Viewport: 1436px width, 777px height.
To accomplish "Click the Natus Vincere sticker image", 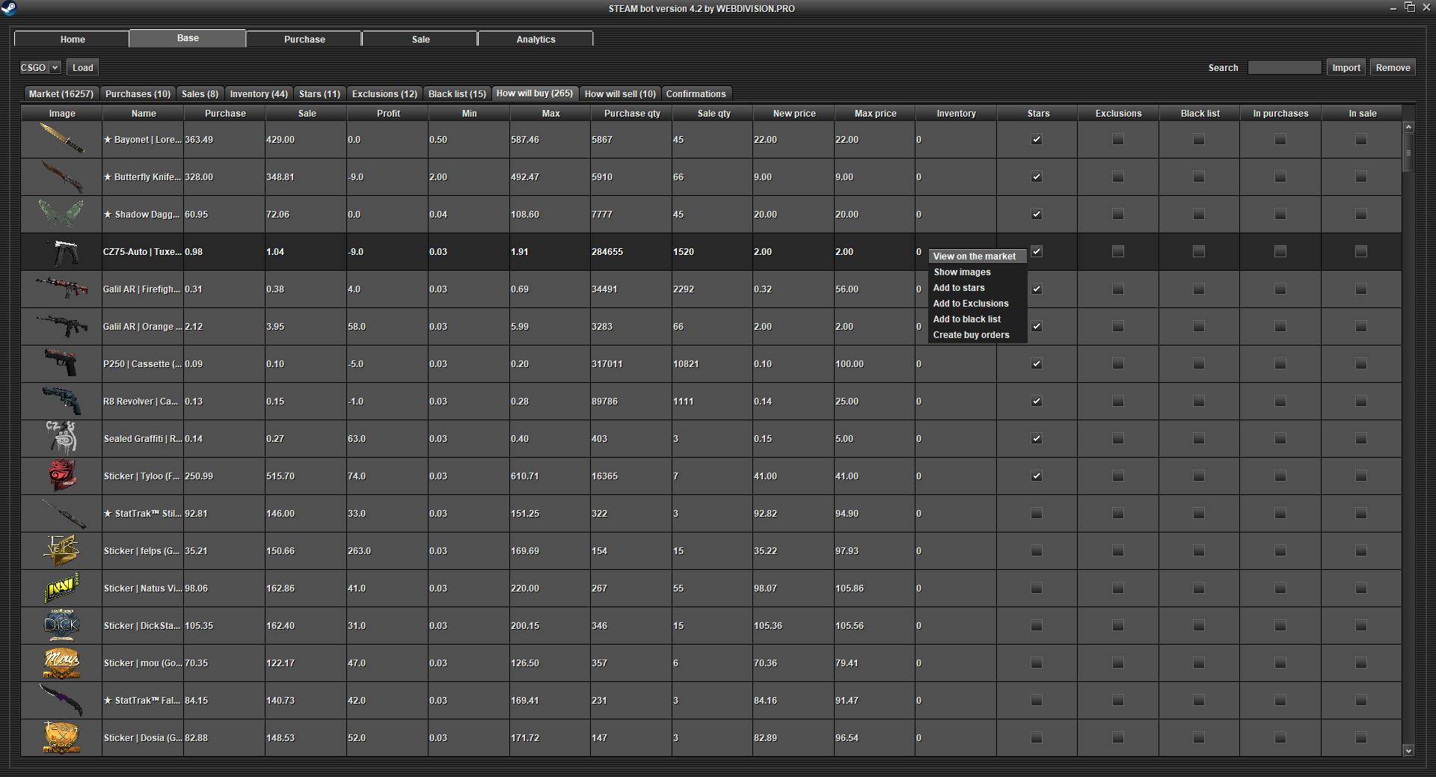I will [61, 588].
